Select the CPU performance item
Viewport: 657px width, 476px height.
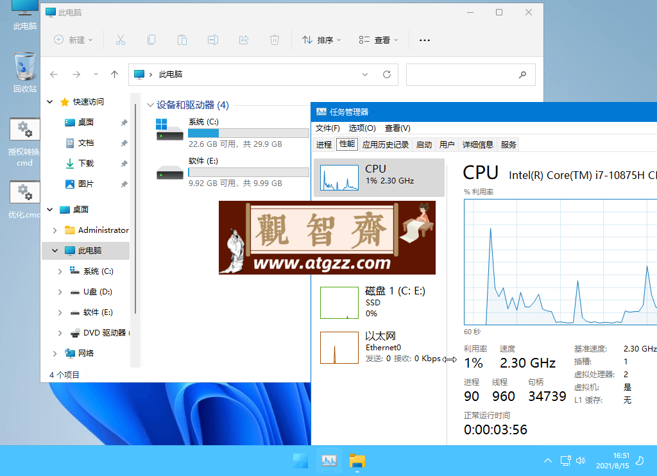pyautogui.click(x=379, y=178)
